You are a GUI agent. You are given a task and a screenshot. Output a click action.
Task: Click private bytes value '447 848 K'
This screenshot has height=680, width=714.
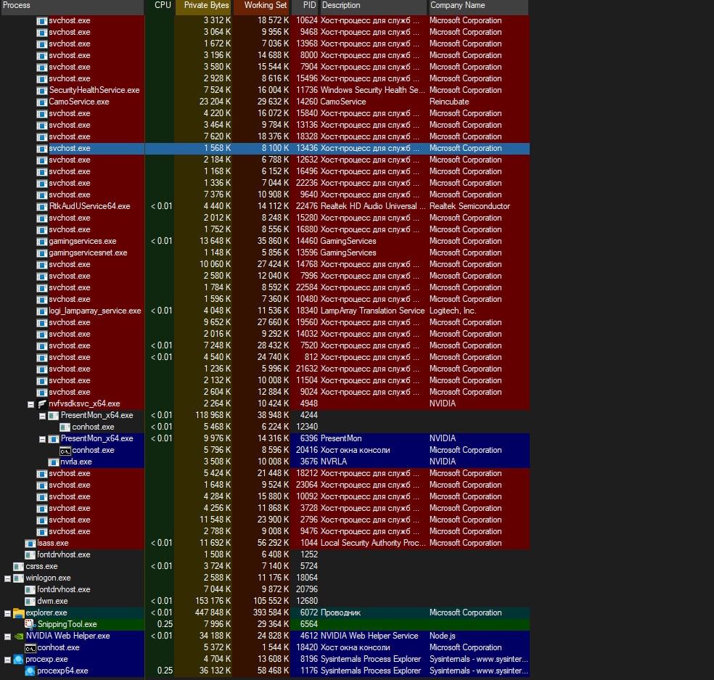tap(213, 613)
